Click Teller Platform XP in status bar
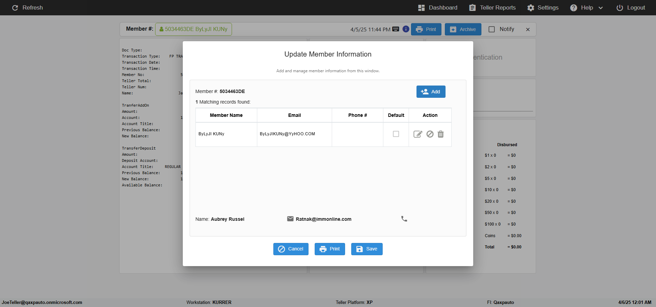 pos(354,302)
